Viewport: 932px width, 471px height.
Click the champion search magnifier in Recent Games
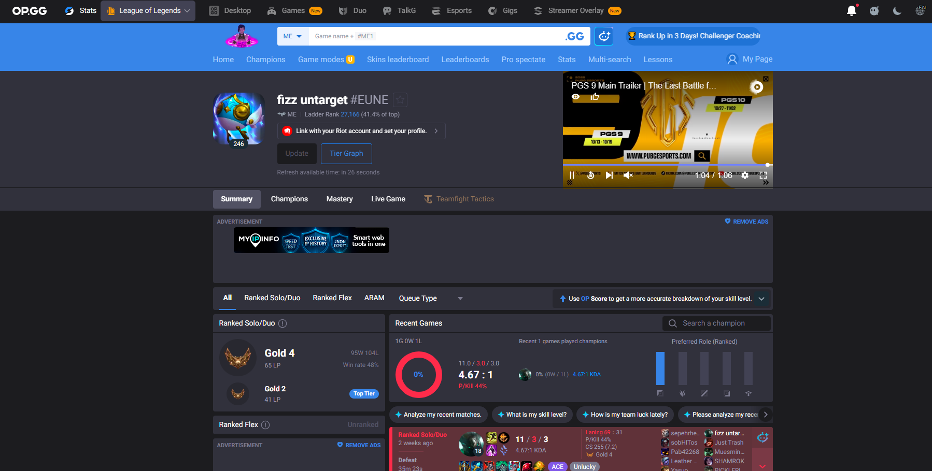(672, 323)
